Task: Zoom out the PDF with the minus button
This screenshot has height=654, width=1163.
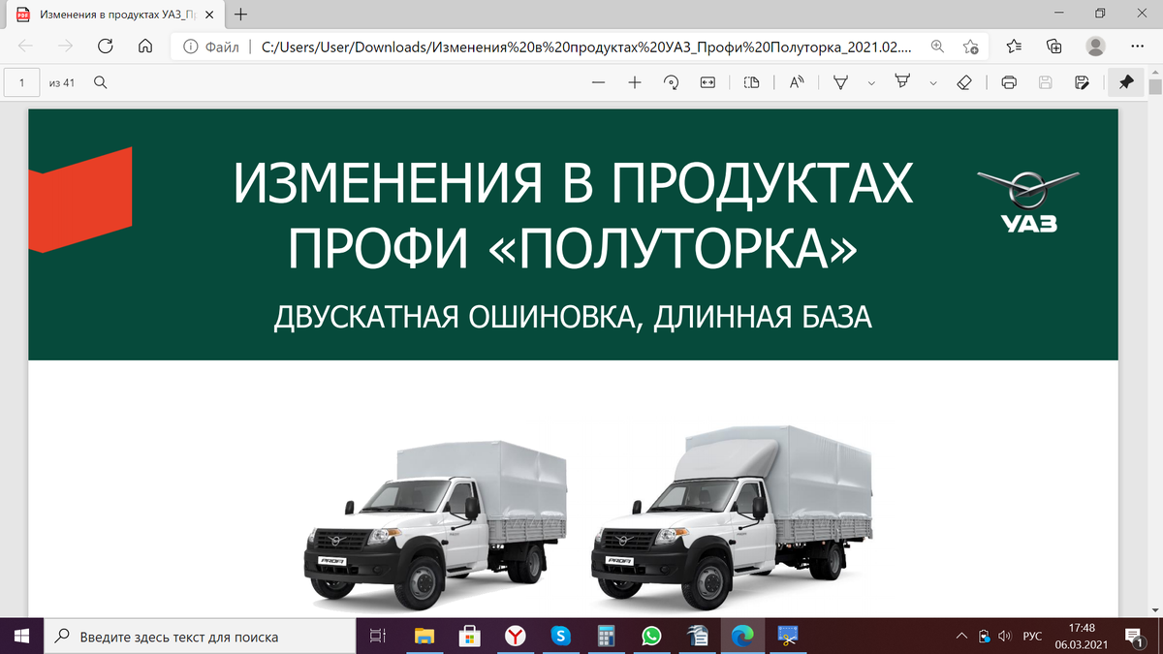Action: point(598,83)
